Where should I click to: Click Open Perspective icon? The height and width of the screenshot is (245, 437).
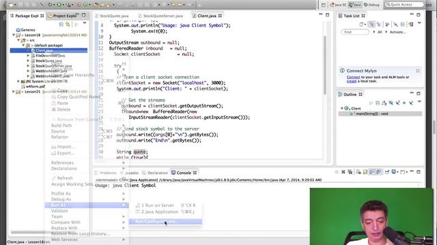point(323,5)
